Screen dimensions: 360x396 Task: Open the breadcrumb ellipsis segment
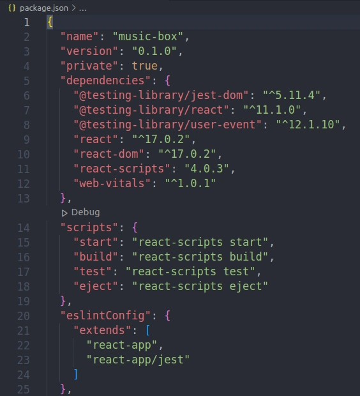coord(83,8)
